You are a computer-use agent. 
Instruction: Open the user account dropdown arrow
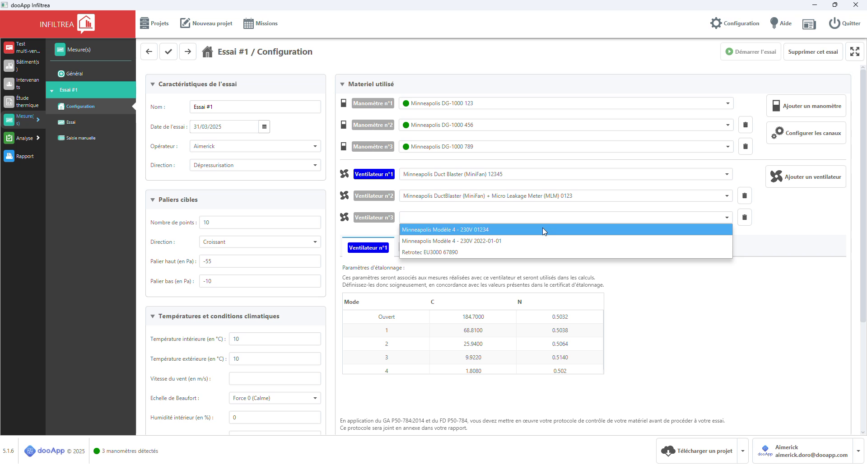tap(858, 451)
